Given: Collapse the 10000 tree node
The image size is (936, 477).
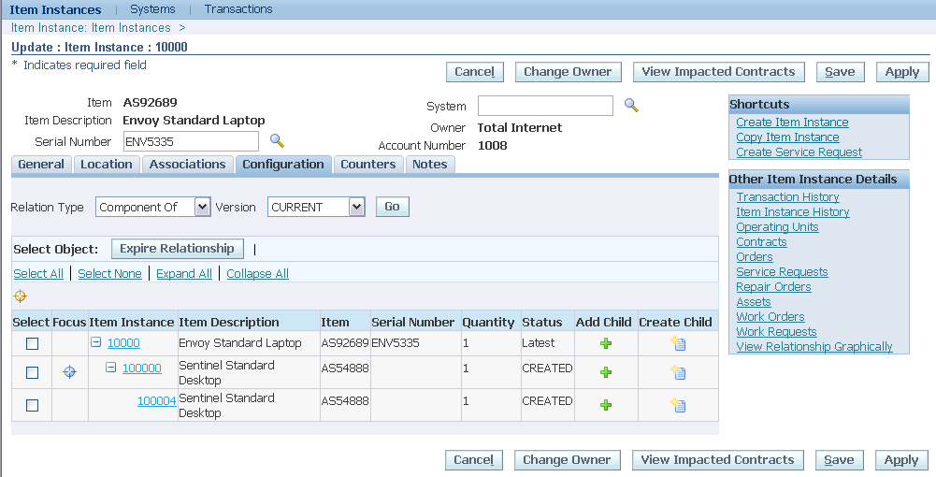Looking at the screenshot, I should (x=95, y=342).
